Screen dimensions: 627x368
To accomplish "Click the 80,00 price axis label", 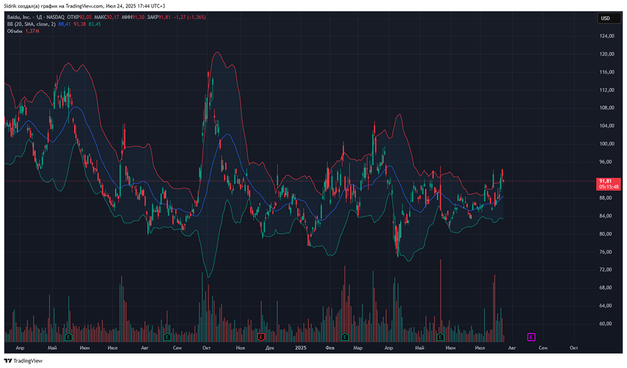I will pos(606,234).
